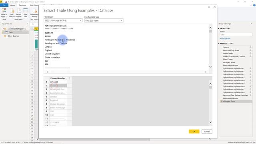Open the Phone Number column header dropdown
This screenshot has height=144, width=256.
pos(69,78)
